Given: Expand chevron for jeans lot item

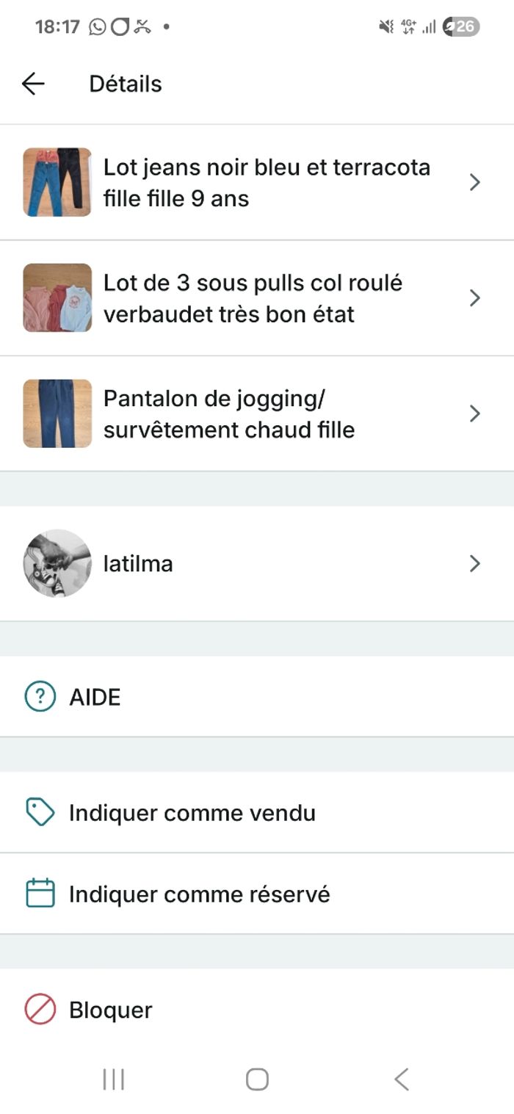Looking at the screenshot, I should (475, 182).
